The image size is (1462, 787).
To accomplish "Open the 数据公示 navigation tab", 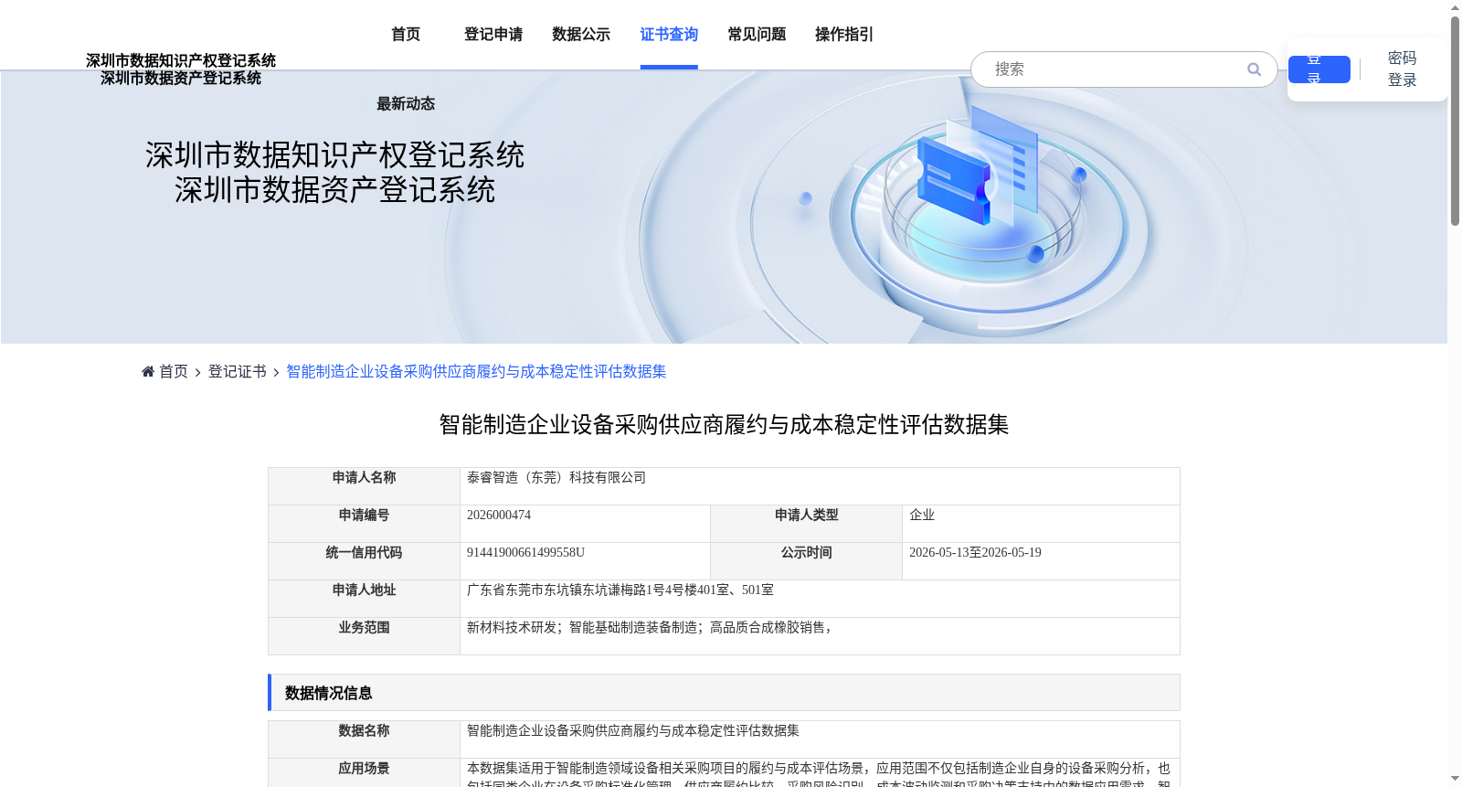I will 581,35.
